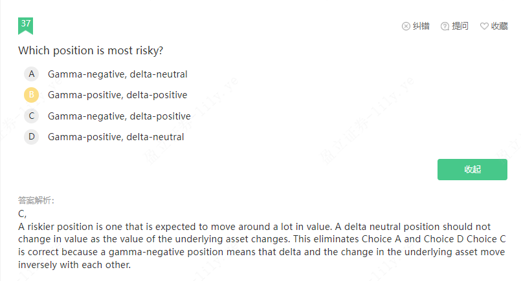Screen dimensions: 521x281
Task: Select the highlighted option B circle
Action: 32,95
